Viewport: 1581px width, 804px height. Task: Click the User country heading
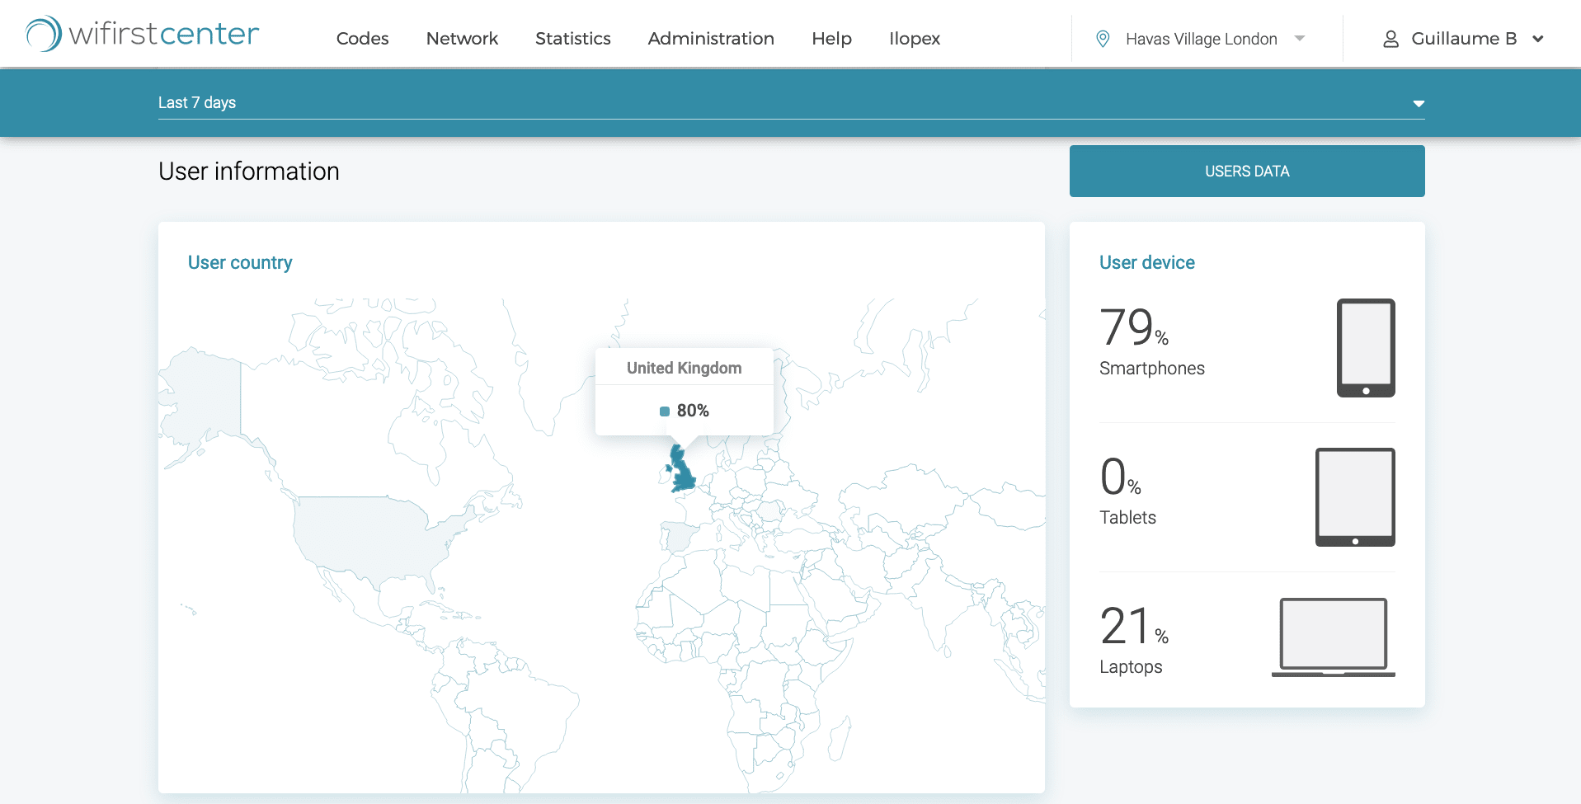[x=240, y=262]
